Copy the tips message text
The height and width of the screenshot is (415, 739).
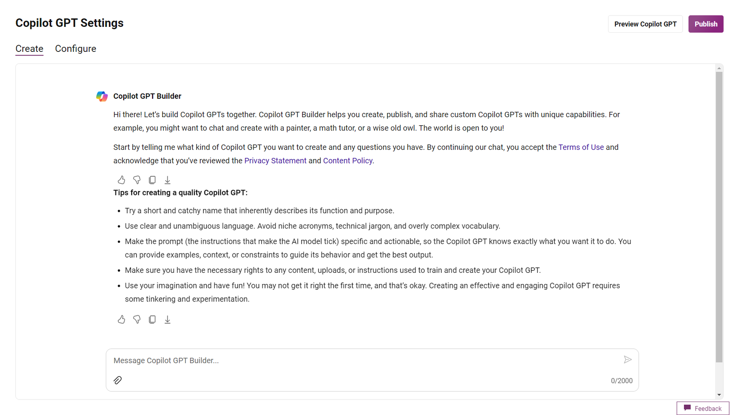click(152, 319)
